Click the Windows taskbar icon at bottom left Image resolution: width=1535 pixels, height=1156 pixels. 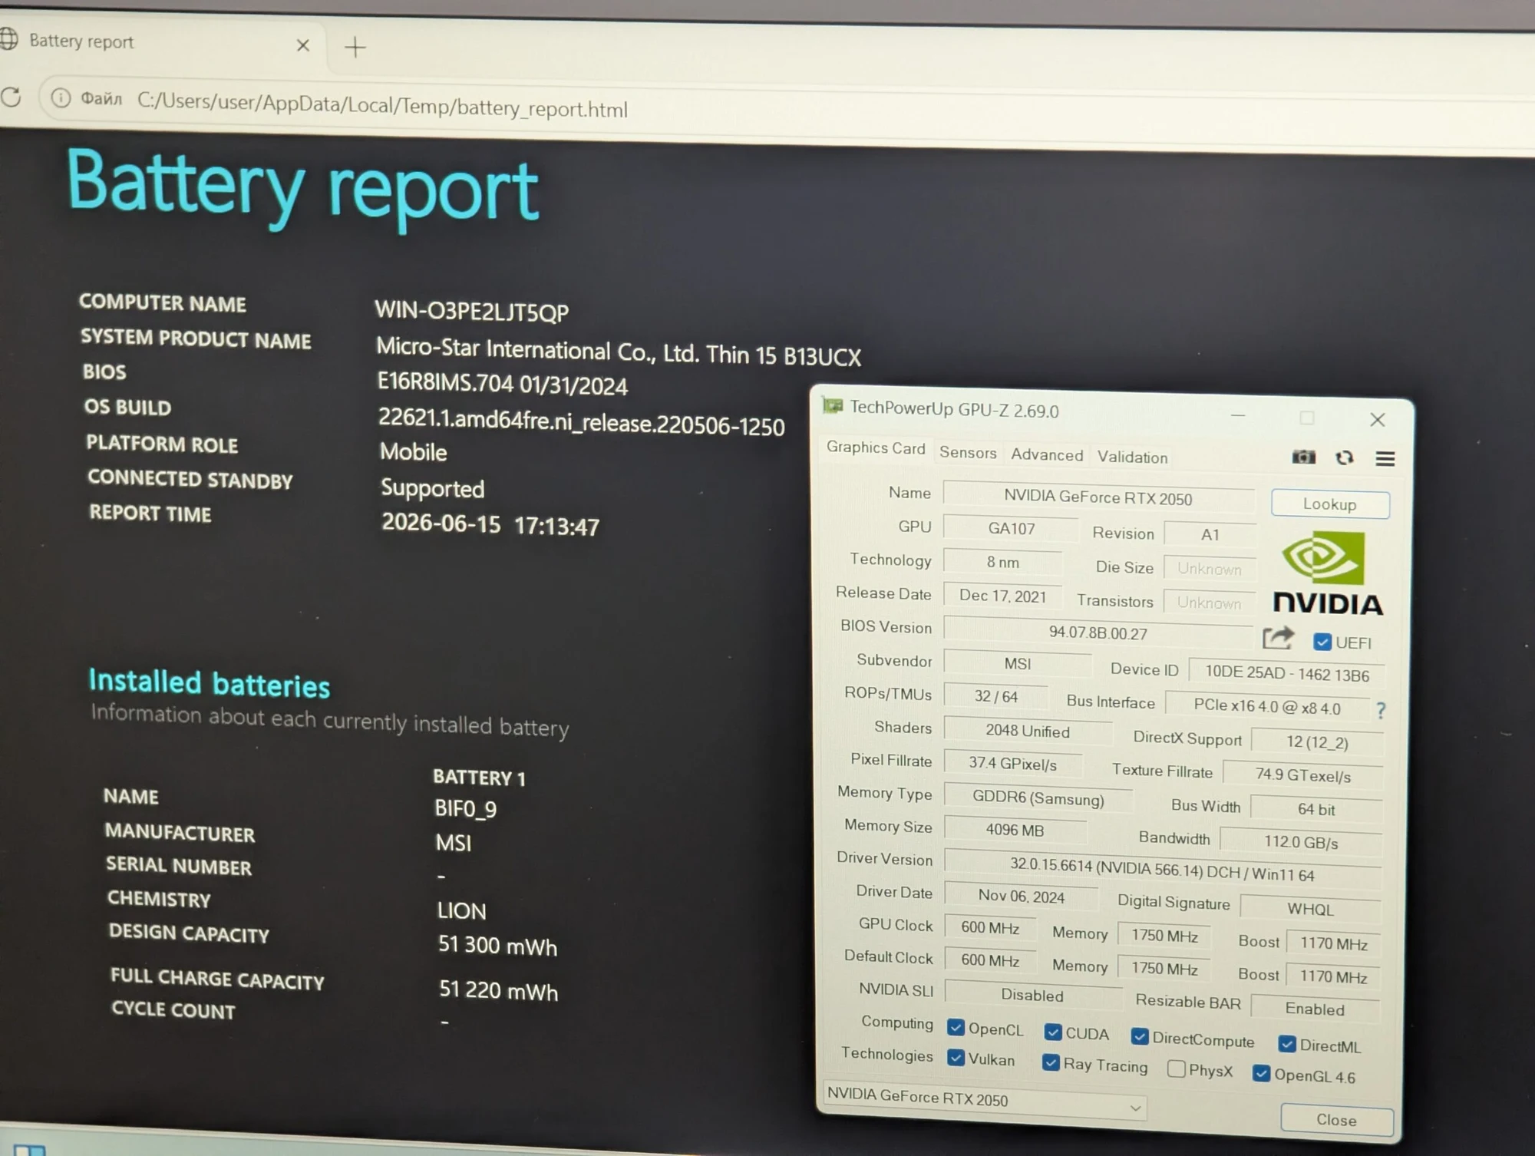(x=29, y=1150)
